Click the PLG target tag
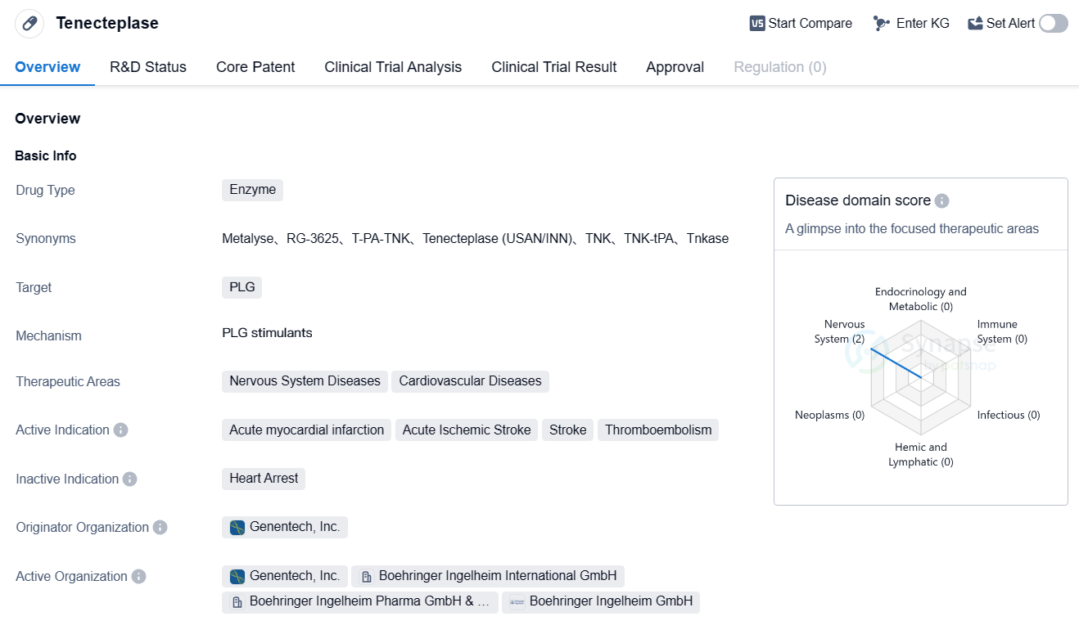The height and width of the screenshot is (621, 1079). pos(242,287)
